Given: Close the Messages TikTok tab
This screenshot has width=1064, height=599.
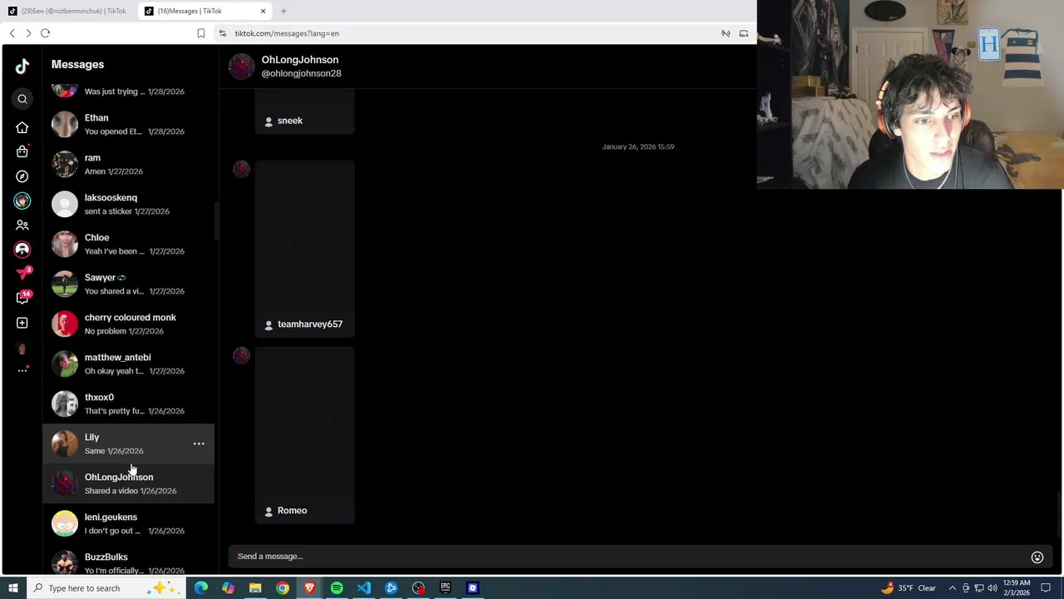Looking at the screenshot, I should [264, 11].
